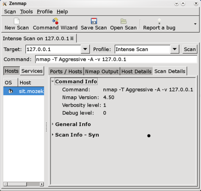Switch to the Host Details tab
201x191 pixels.
[x=136, y=71]
